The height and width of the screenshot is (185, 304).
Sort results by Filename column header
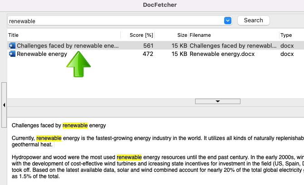(200, 35)
